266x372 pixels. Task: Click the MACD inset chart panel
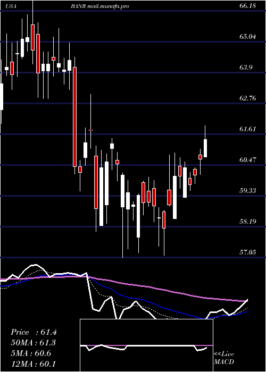pos(146,345)
